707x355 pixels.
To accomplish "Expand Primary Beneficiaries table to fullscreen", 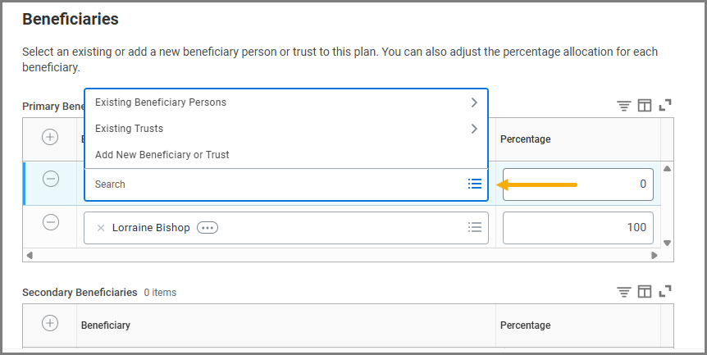I will (x=665, y=106).
